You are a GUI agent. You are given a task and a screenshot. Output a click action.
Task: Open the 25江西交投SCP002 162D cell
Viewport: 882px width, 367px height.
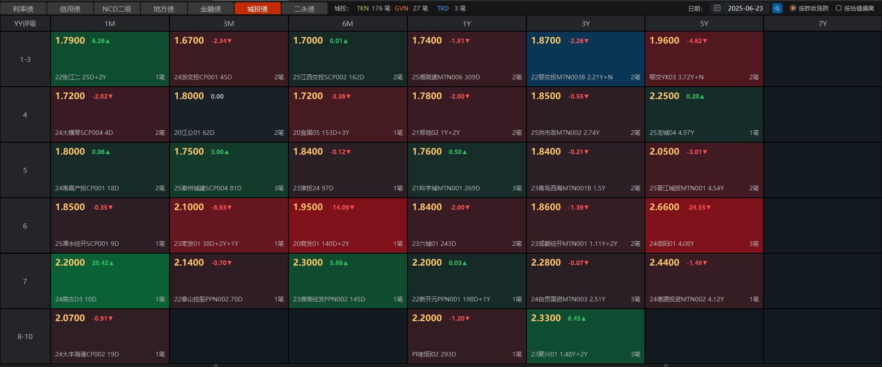(x=348, y=59)
